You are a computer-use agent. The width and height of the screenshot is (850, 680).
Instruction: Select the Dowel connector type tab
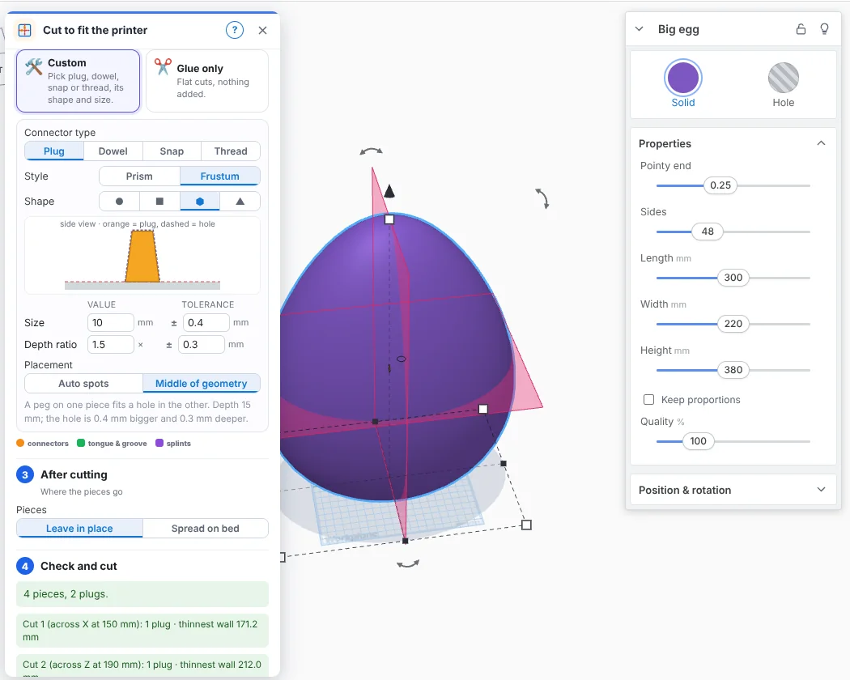click(x=113, y=151)
